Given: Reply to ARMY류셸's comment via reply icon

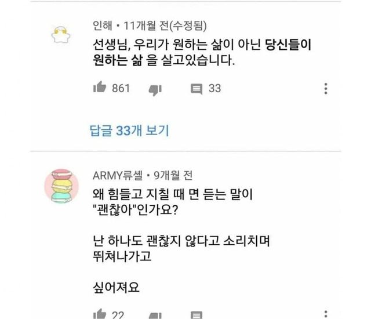Looking at the screenshot, I should point(197,315).
